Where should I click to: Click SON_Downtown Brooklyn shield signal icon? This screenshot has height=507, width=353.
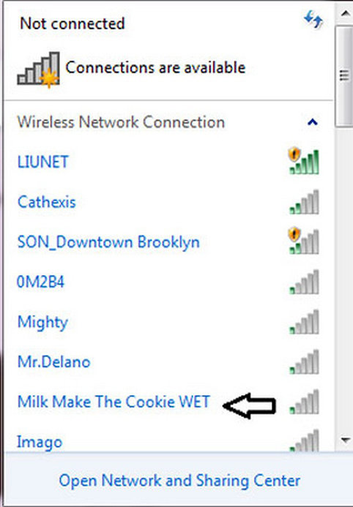303,241
